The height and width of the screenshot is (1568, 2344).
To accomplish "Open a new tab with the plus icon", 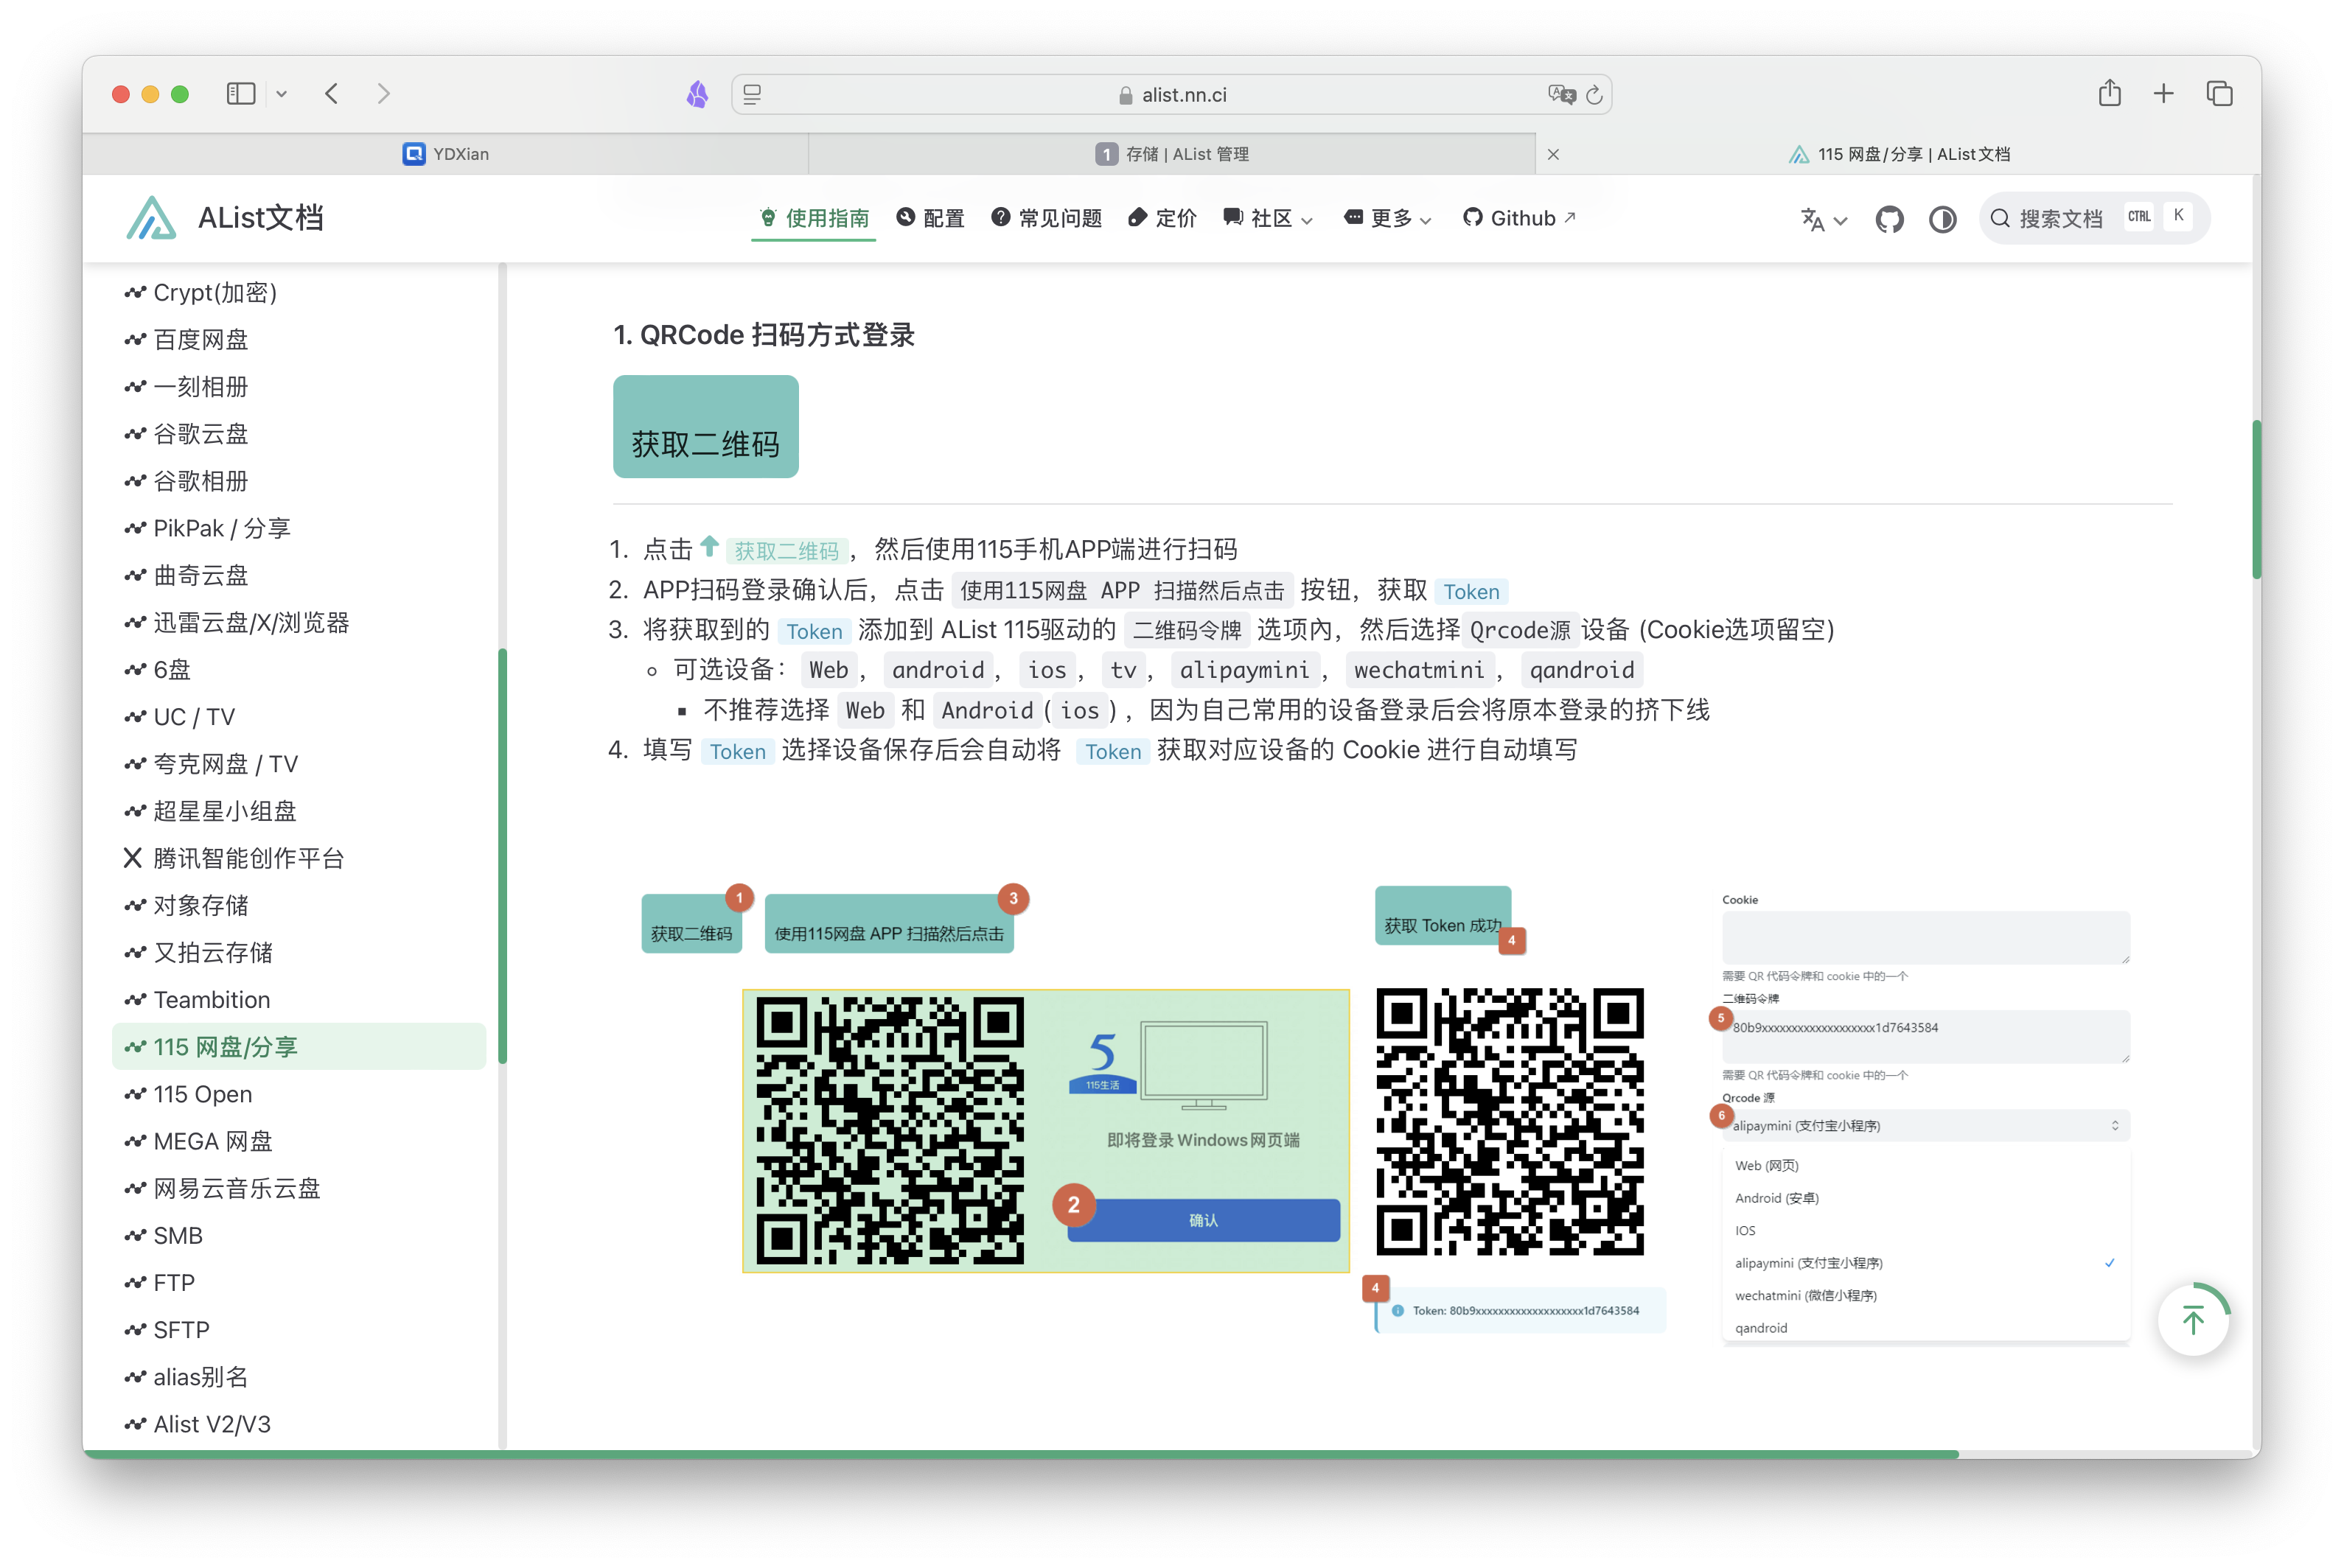I will (x=2163, y=94).
